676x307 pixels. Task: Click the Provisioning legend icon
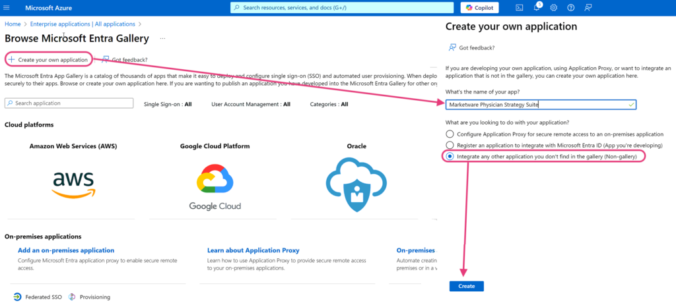coord(72,296)
